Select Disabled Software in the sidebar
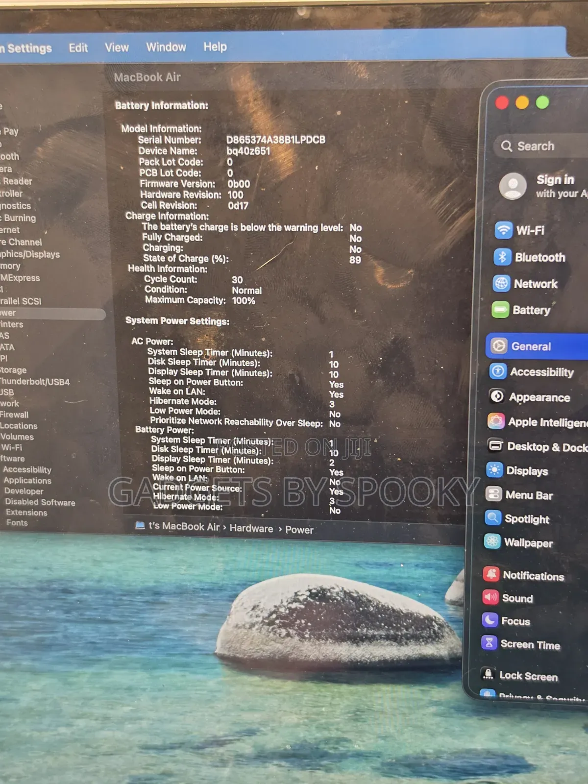Screen dimensions: 588x784 tap(40, 502)
